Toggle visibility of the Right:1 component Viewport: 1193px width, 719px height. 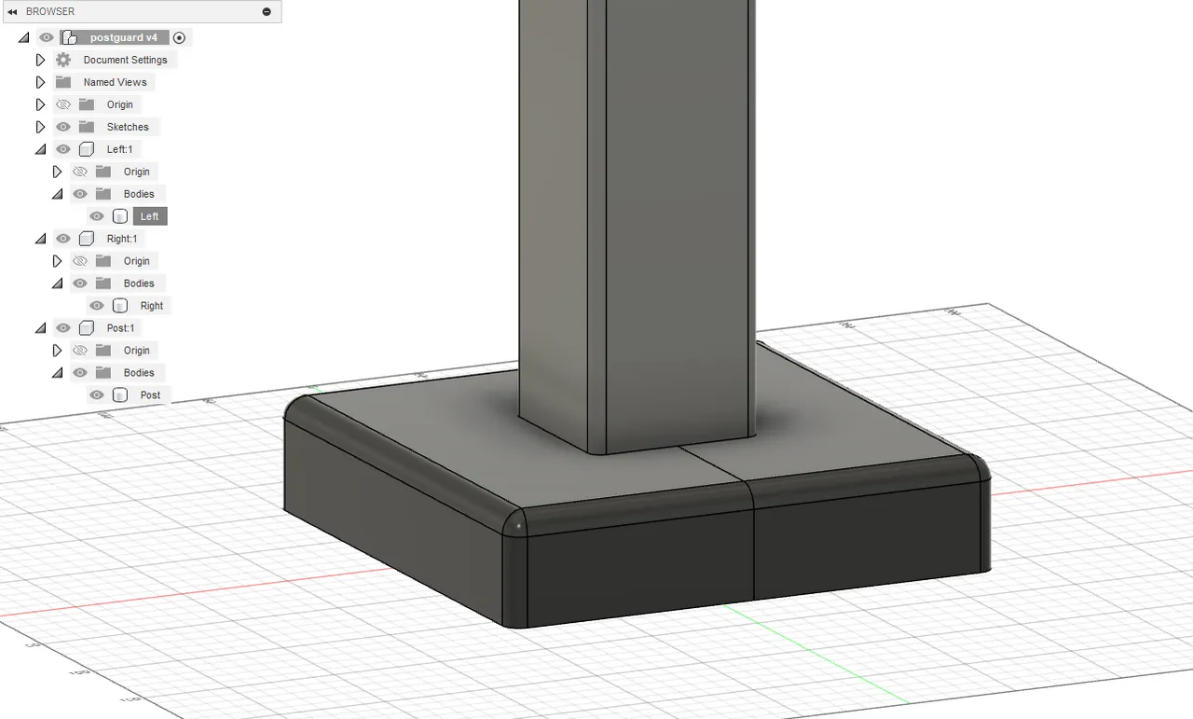pos(62,238)
